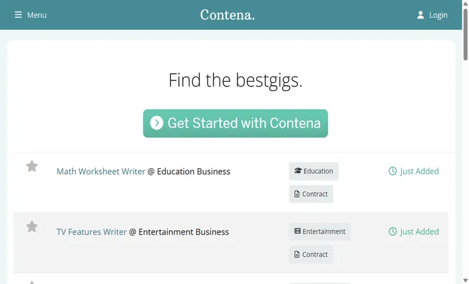Click the clock icon on TV Features row
The width and height of the screenshot is (469, 284).
[392, 231]
